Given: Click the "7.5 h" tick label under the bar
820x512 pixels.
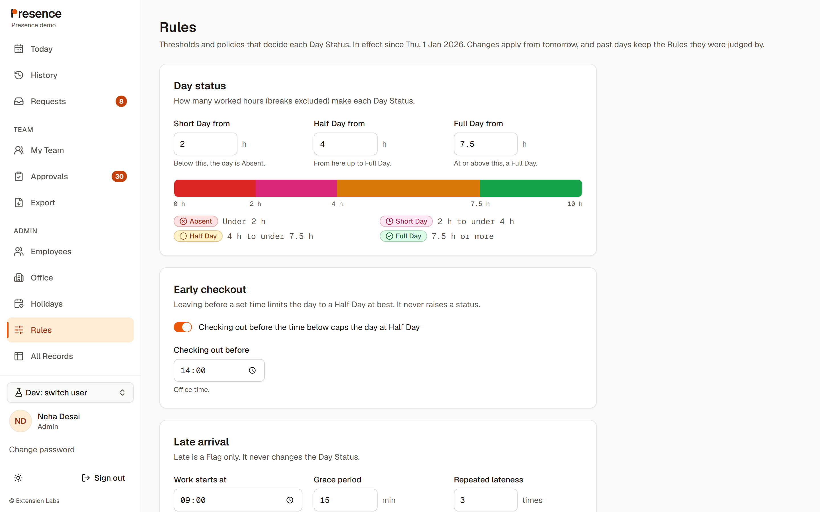Looking at the screenshot, I should click(480, 204).
